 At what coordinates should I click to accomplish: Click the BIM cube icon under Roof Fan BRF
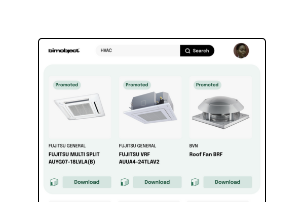195,182
